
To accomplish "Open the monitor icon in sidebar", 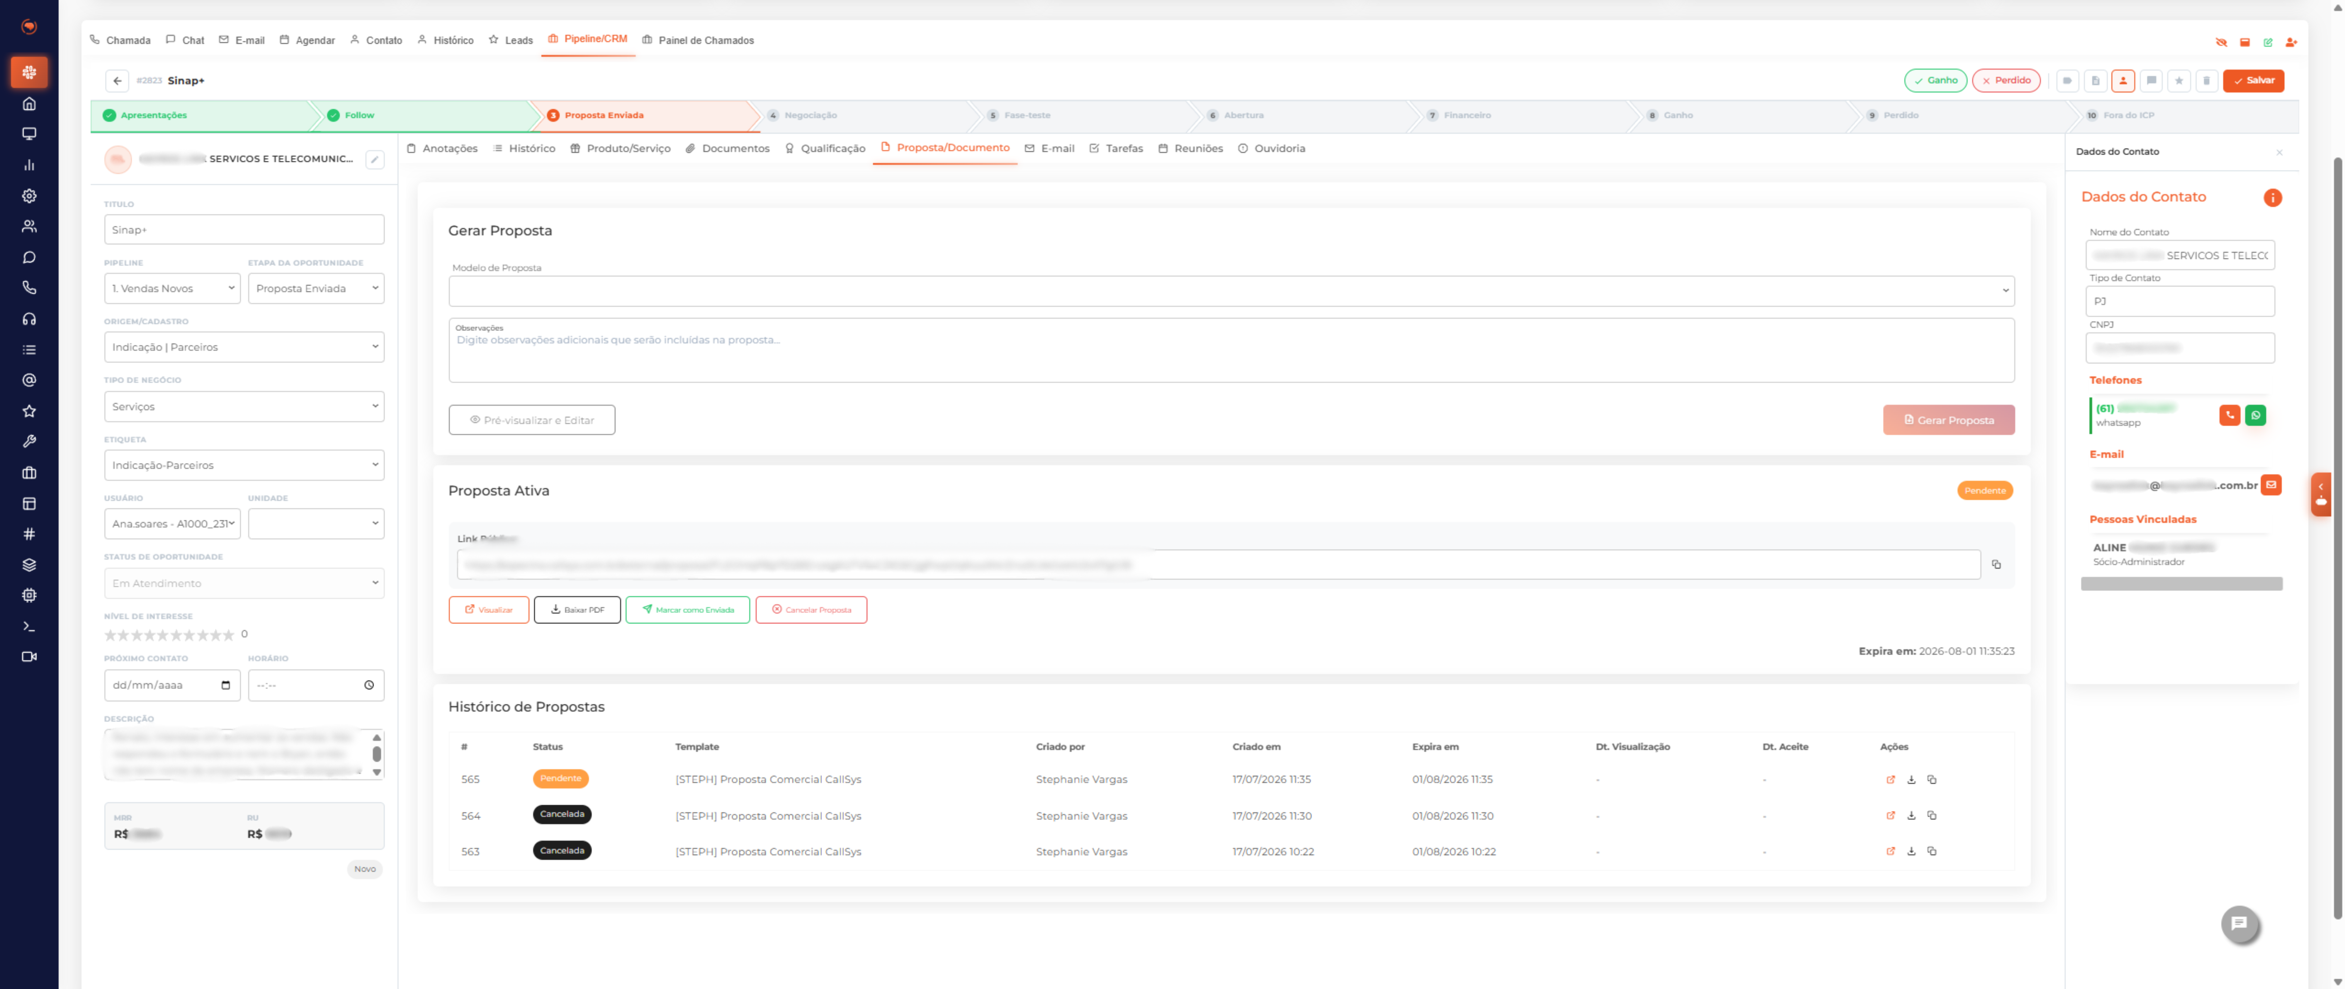I will coord(29,134).
